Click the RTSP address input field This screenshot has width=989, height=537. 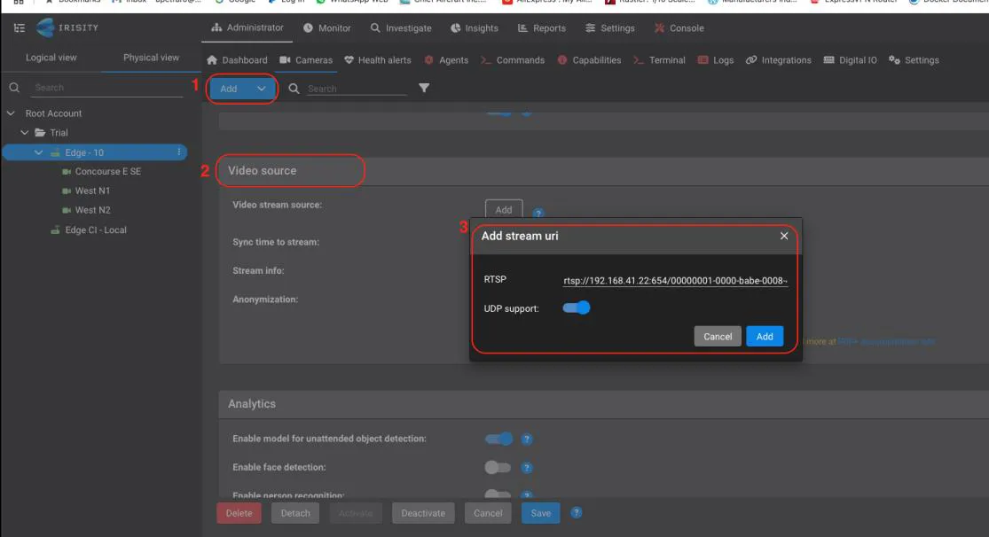675,281
